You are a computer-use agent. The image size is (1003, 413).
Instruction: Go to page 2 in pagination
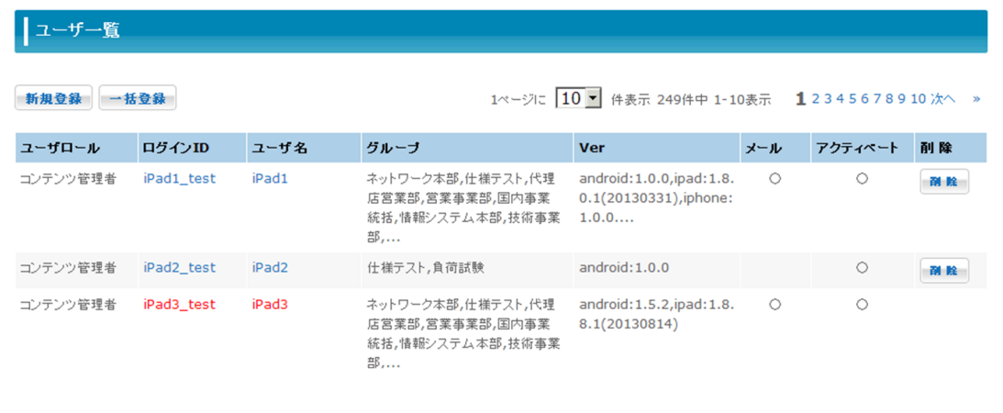815,98
